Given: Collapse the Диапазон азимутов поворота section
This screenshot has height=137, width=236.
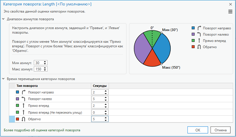Looking at the screenshot, I should [x=3, y=19].
